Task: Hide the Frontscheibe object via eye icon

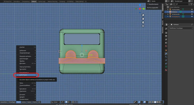Action: point(192,9)
